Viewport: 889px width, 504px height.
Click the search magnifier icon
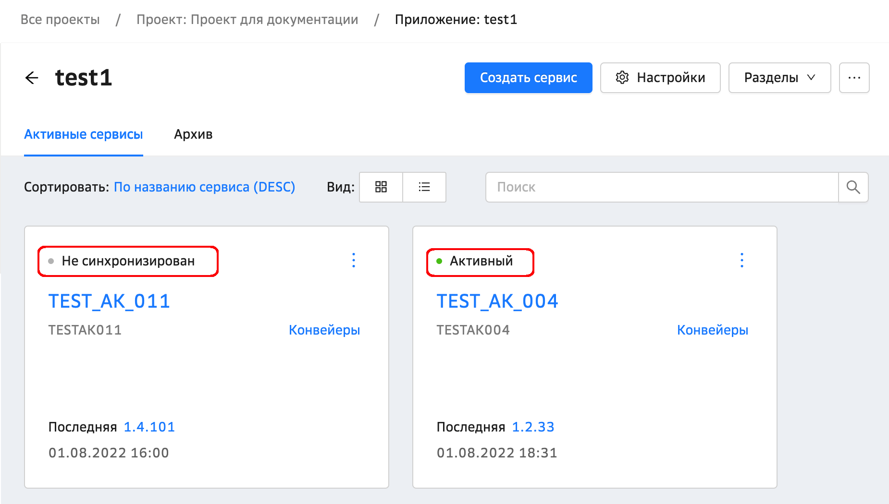pyautogui.click(x=853, y=187)
